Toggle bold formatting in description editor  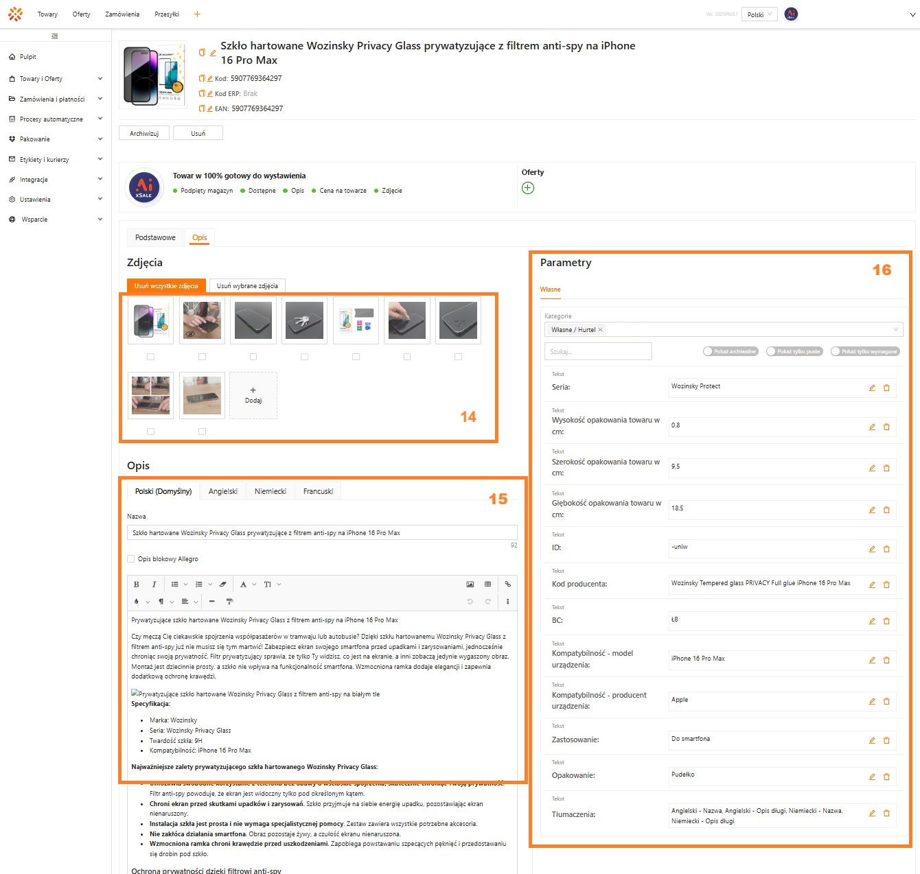point(136,584)
